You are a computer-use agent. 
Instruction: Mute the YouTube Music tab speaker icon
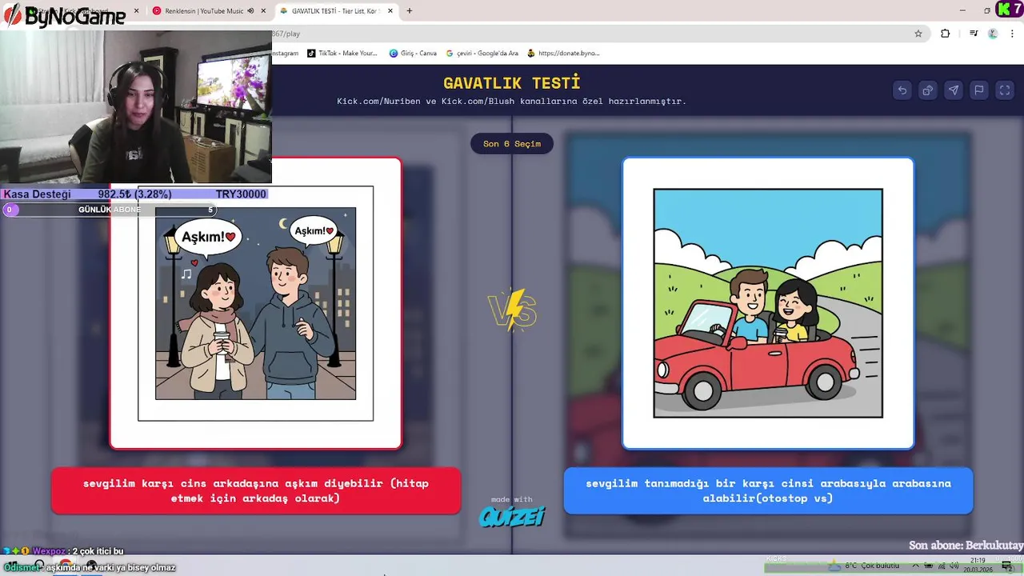click(x=250, y=11)
